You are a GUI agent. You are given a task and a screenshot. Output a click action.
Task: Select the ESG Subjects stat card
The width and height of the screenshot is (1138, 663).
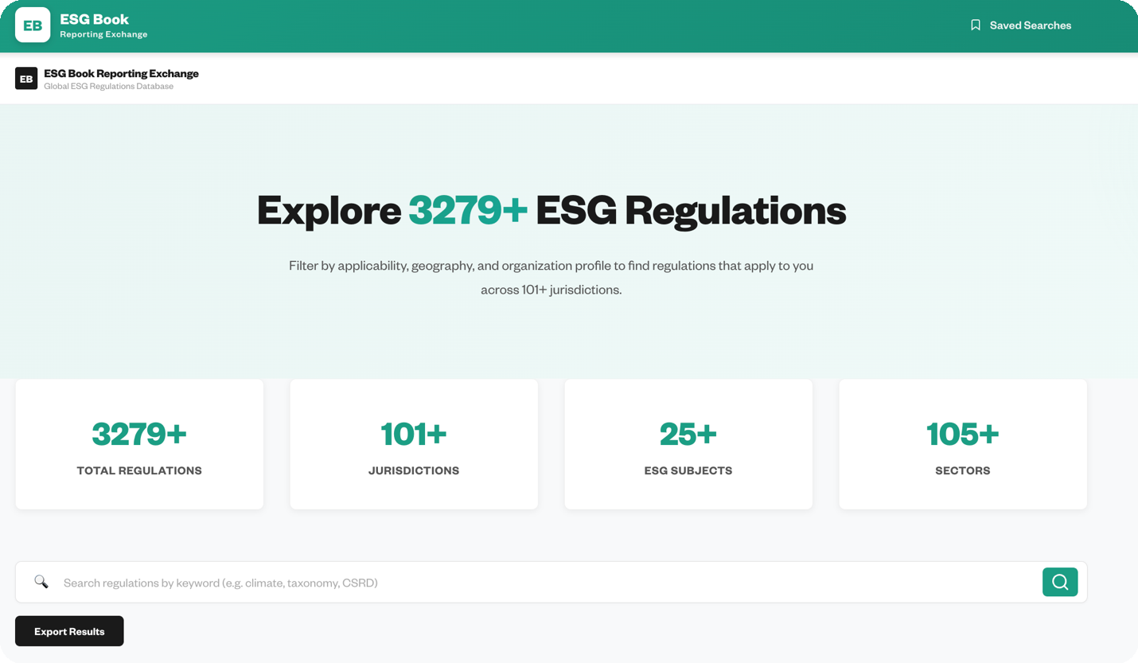(688, 443)
